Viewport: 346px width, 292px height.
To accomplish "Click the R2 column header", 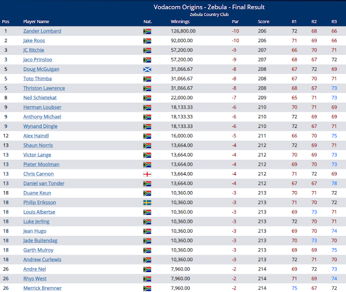I will [x=314, y=22].
